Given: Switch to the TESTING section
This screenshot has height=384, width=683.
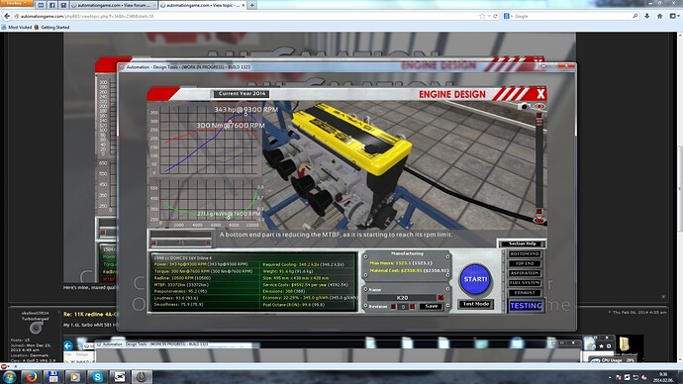Looking at the screenshot, I should (x=526, y=306).
